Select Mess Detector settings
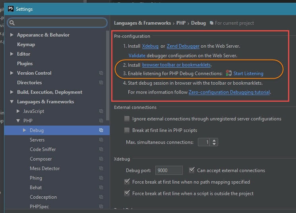Screen dimensions: 296x213 tap(45, 168)
